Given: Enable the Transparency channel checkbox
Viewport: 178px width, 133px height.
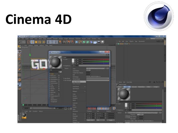Looking at the screenshot, I should pos(59,79).
